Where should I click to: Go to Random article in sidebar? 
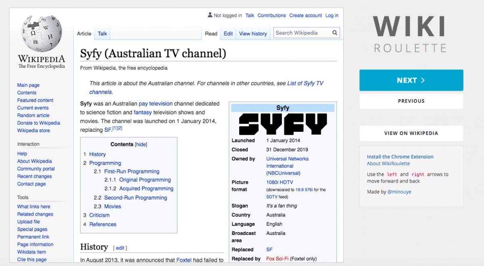coord(33,115)
